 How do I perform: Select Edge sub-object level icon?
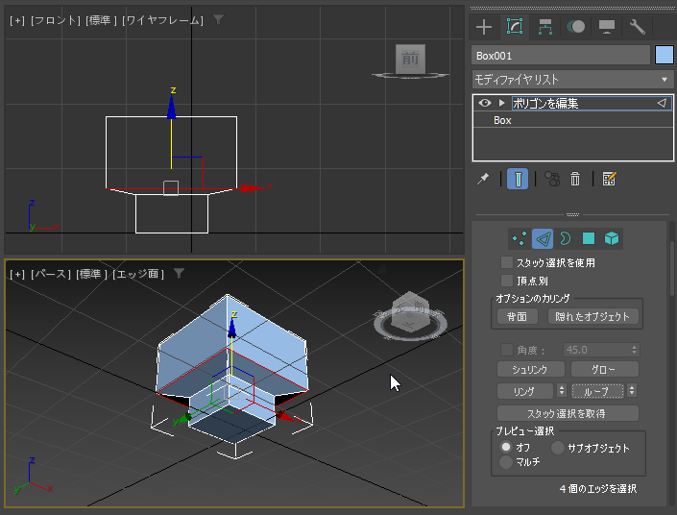coord(543,238)
